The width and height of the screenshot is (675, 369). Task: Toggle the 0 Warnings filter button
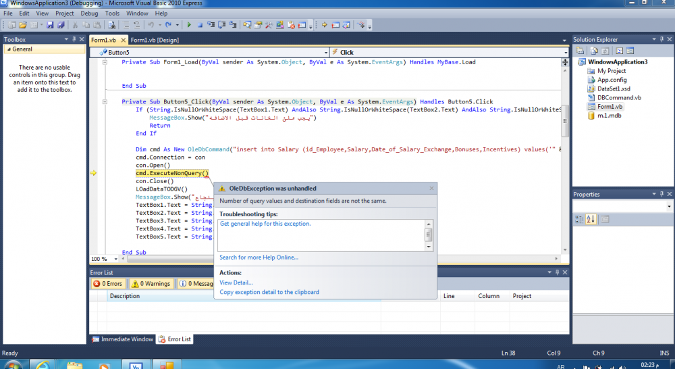(x=151, y=284)
